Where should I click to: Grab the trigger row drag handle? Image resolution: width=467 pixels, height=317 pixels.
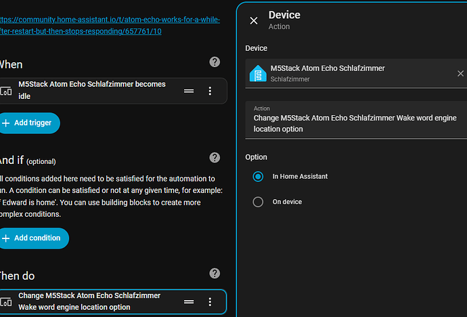[189, 91]
